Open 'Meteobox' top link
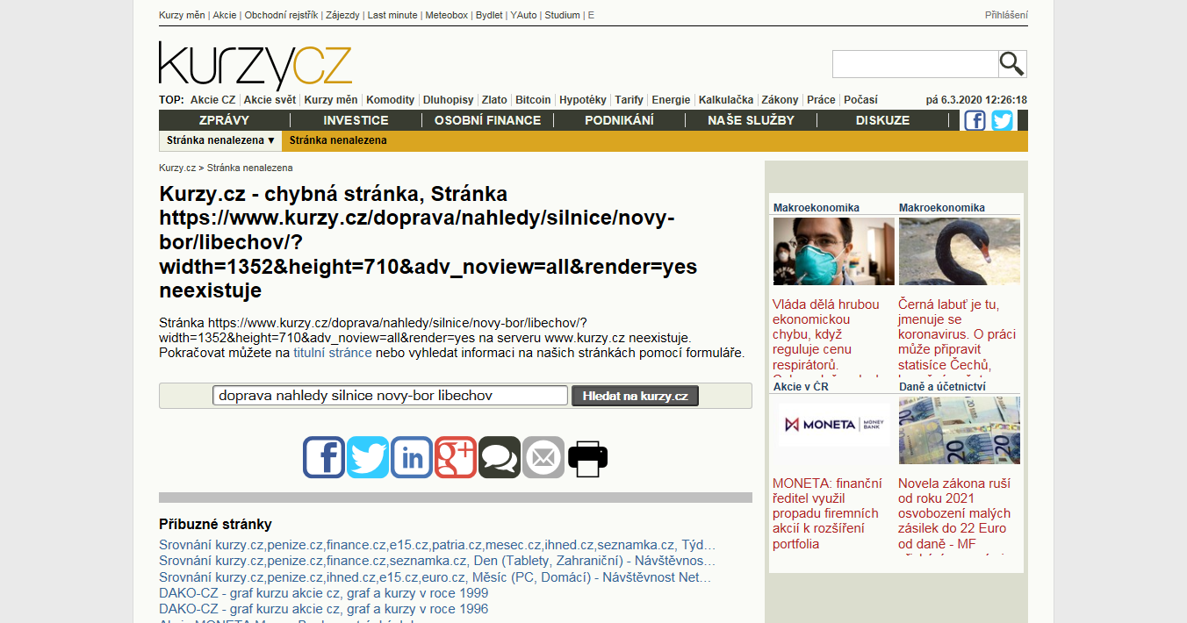Image resolution: width=1187 pixels, height=623 pixels. [447, 15]
